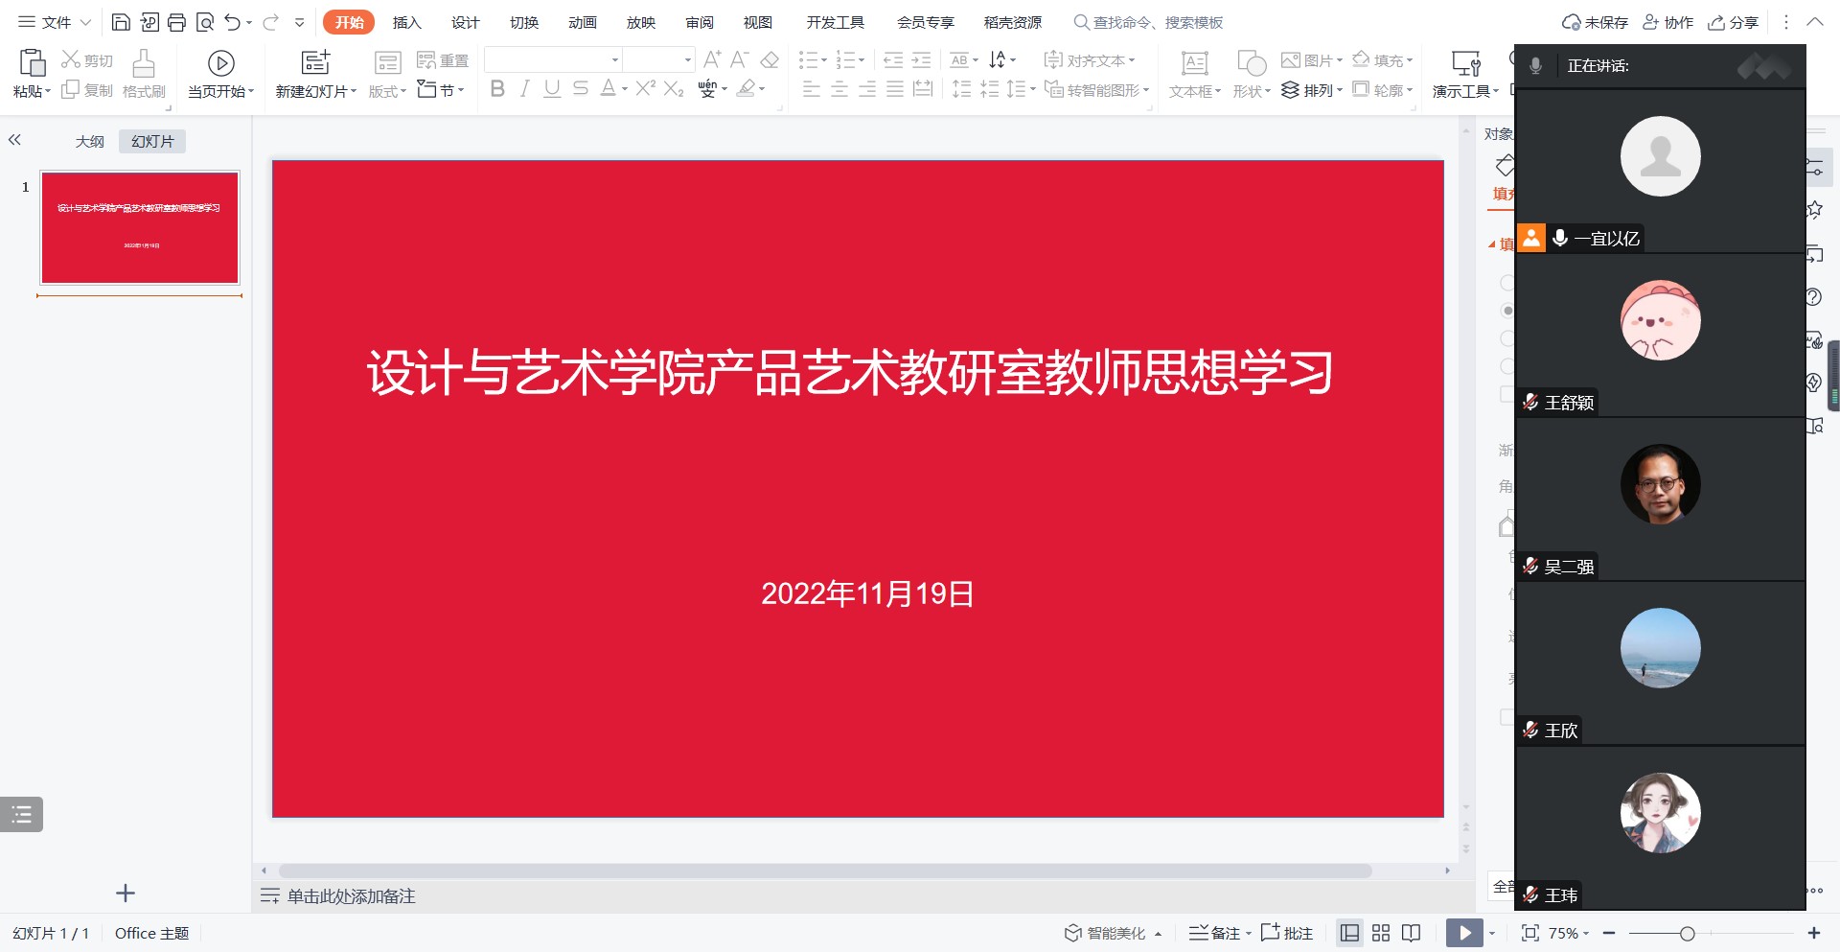
Task: Click the Print icon in quick access toolbar
Action: pyautogui.click(x=176, y=22)
